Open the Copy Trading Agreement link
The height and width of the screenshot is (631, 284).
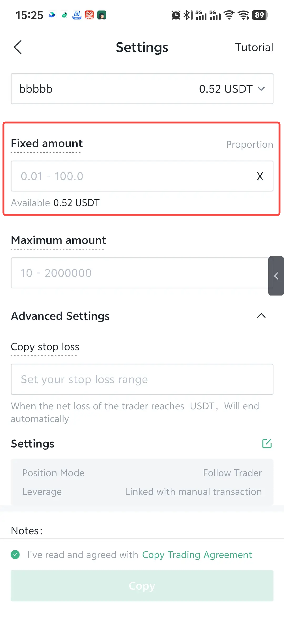point(197,555)
